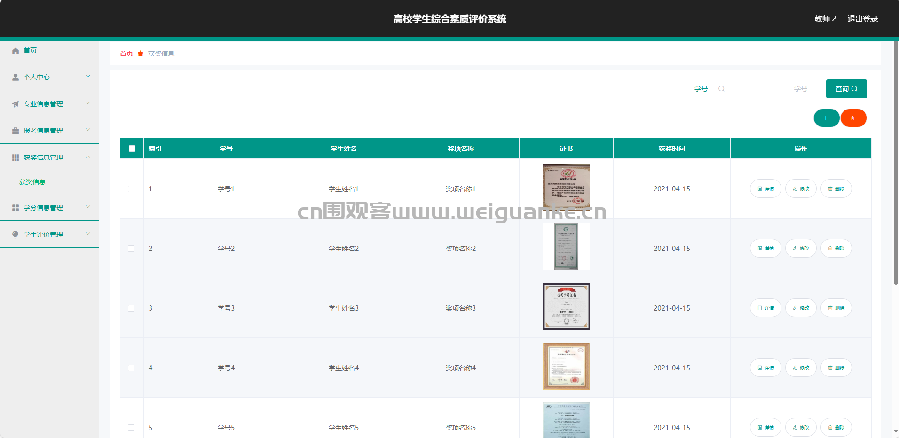Open 详情 for row 学号2
Screen dimensions: 899x438
coord(765,249)
